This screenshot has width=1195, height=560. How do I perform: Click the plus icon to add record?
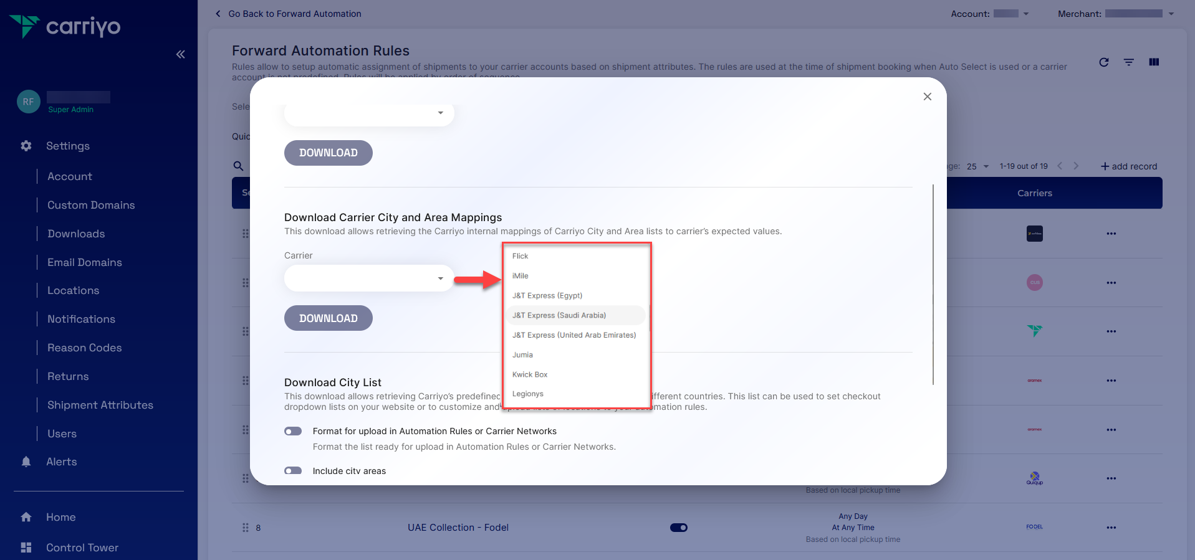(1105, 166)
